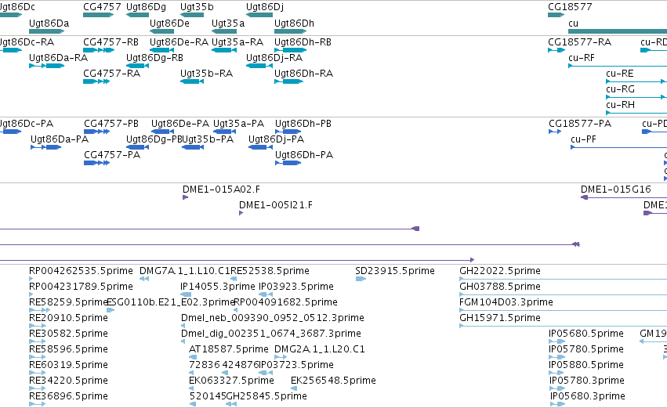
Task: Select transcript CG18577-RA
Action: 579,42
